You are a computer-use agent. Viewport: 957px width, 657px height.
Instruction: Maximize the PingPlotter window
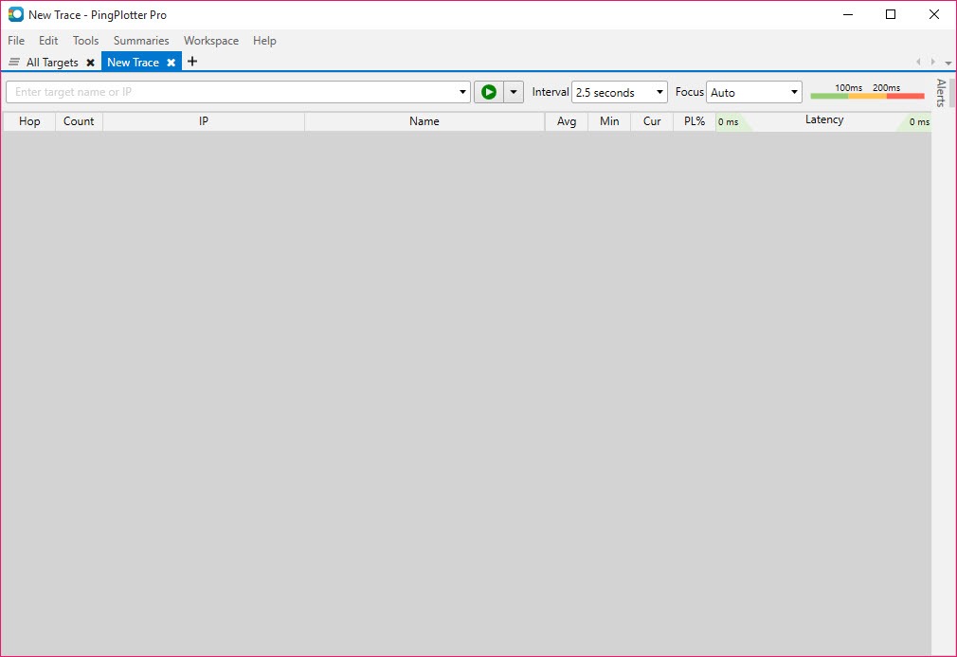[891, 14]
